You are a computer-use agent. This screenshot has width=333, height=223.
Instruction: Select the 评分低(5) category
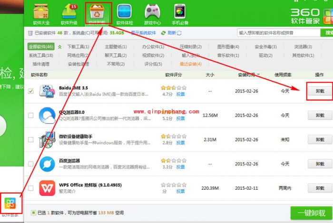153,64
